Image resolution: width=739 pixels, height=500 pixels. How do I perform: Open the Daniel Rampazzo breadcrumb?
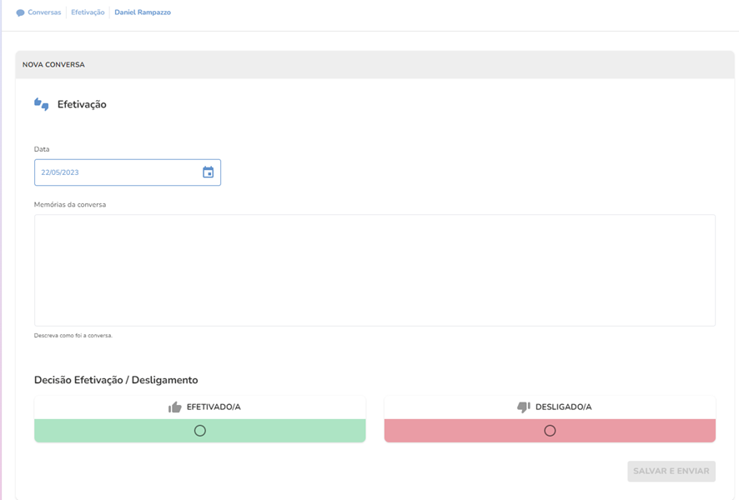coord(143,13)
